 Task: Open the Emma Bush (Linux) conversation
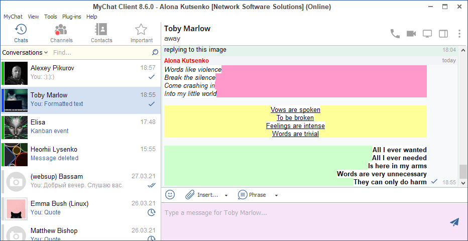[80, 209]
